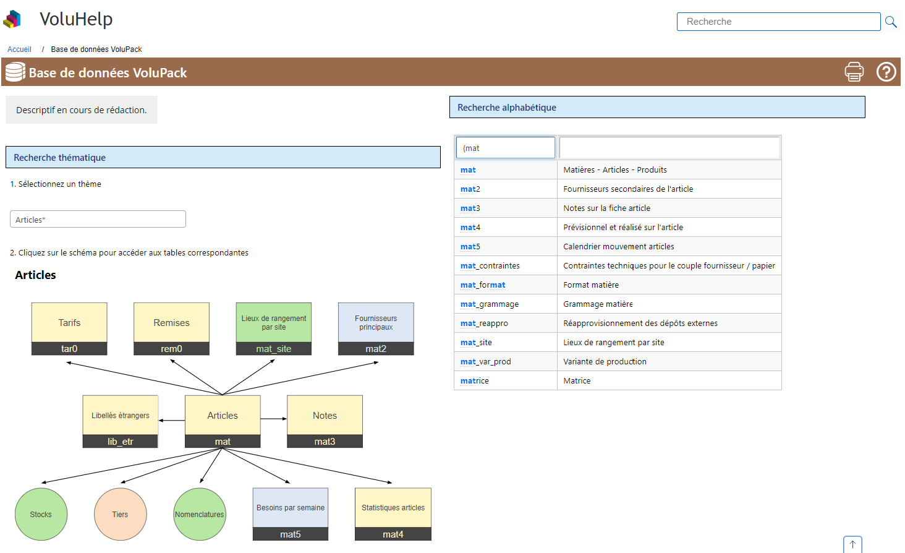Open the mat_reappro table link

pos(484,324)
